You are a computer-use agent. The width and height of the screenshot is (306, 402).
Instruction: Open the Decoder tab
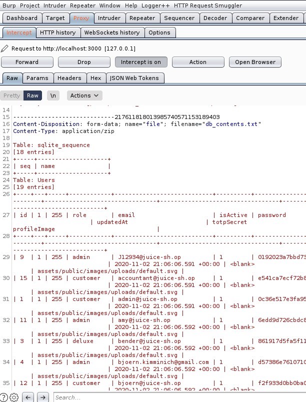(215, 18)
